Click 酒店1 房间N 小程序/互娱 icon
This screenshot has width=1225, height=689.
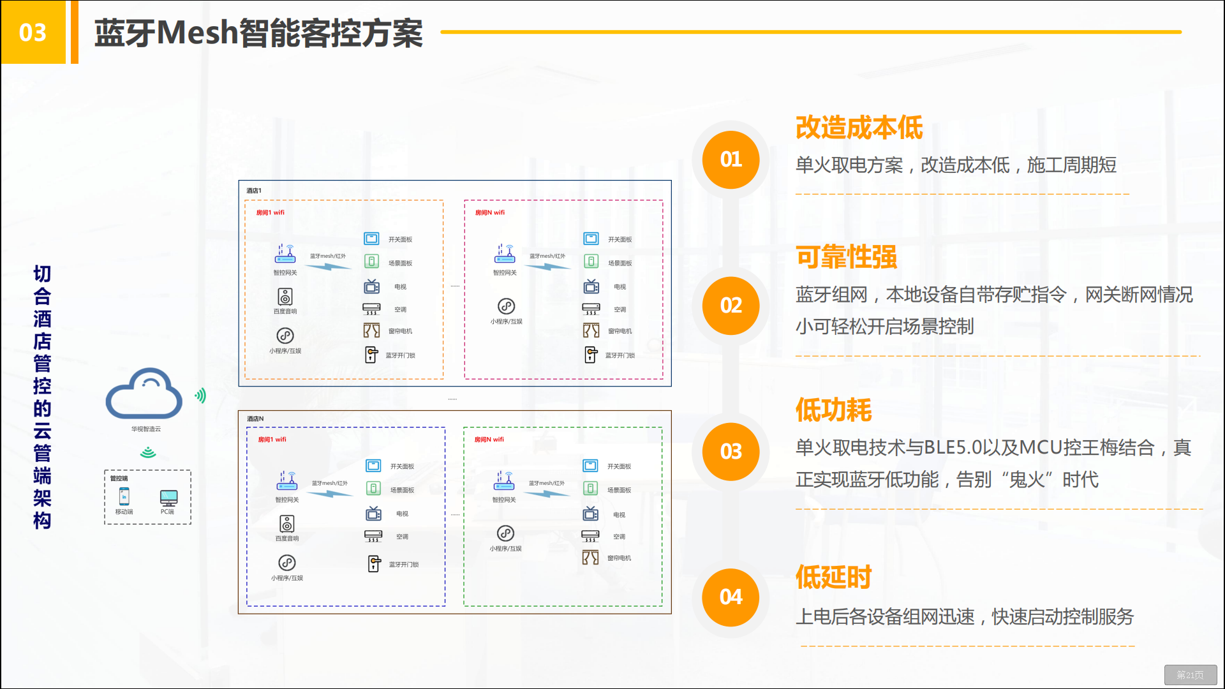(506, 306)
